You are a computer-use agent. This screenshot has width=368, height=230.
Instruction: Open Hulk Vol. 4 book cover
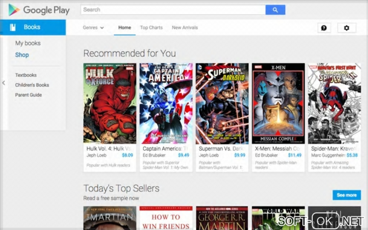(x=110, y=103)
